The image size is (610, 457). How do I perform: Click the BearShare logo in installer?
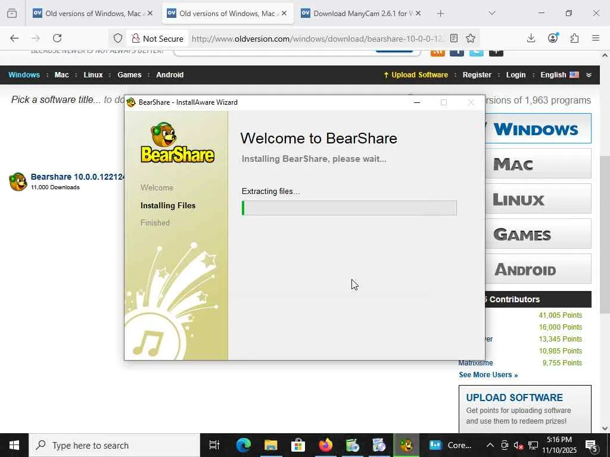(177, 143)
